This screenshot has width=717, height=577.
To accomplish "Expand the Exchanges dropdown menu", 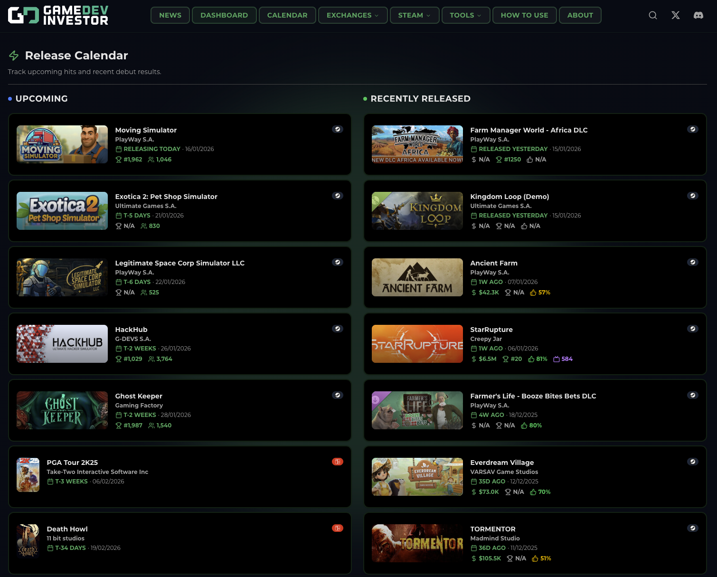I will (352, 15).
